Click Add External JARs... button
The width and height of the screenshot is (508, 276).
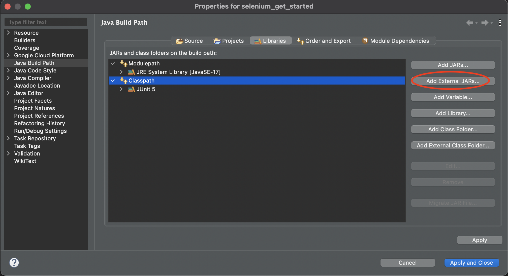[453, 81]
